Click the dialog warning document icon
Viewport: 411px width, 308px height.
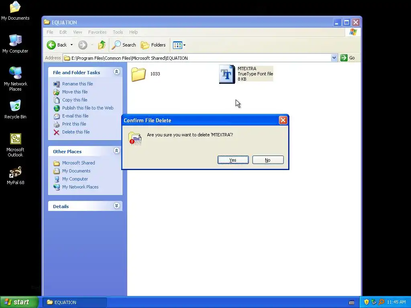(135, 138)
